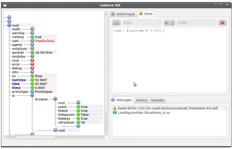The width and height of the screenshot is (232, 149).
Task: Click the tree vertical scrollbar thumb
Action: coord(106,64)
